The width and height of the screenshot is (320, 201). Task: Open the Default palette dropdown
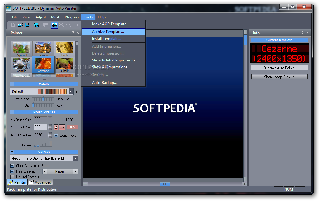coord(71,91)
